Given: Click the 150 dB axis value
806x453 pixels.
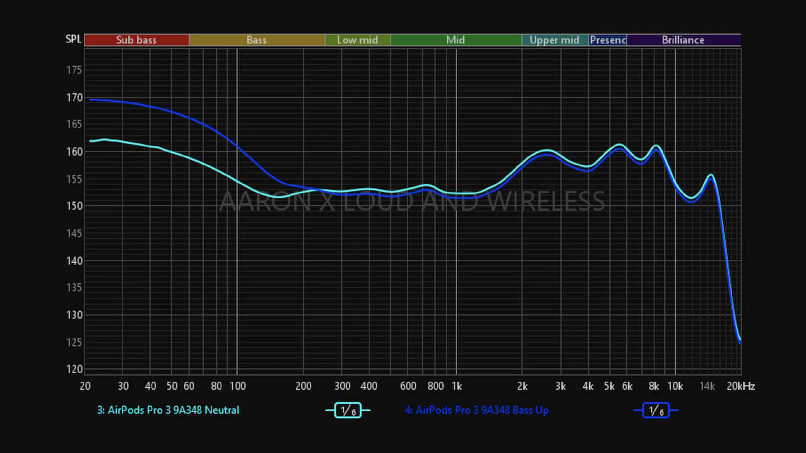Looking at the screenshot, I should [74, 206].
